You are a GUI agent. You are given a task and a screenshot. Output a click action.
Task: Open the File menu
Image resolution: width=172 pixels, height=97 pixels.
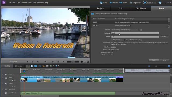click(10, 3)
